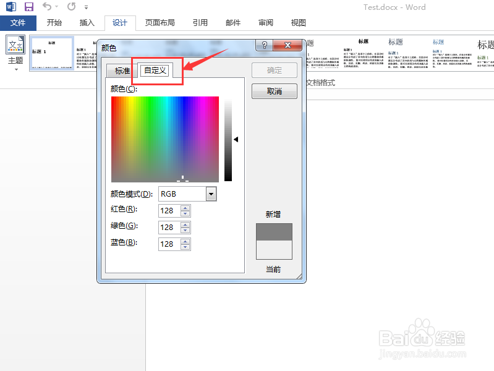Open the 引用 ribbon tab
The height and width of the screenshot is (371, 494).
tap(200, 23)
